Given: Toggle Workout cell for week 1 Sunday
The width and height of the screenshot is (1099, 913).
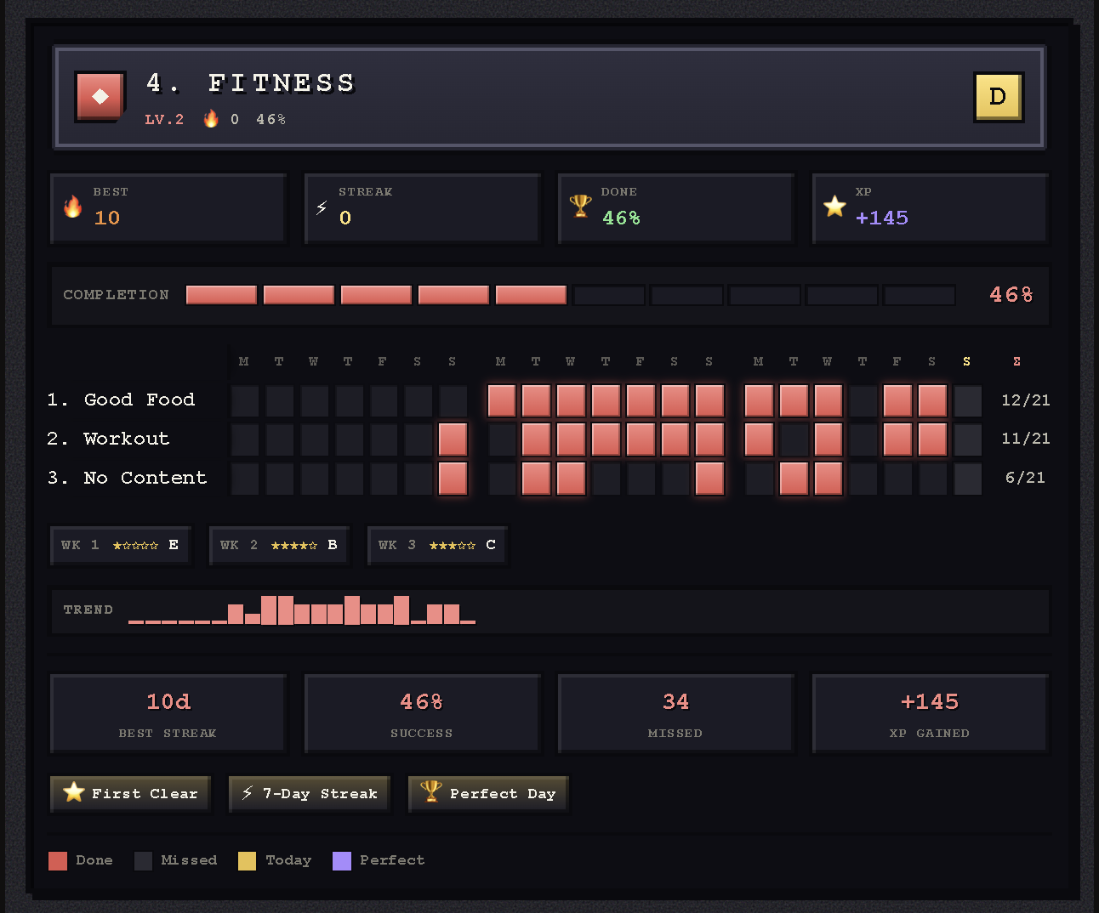Looking at the screenshot, I should [453, 439].
